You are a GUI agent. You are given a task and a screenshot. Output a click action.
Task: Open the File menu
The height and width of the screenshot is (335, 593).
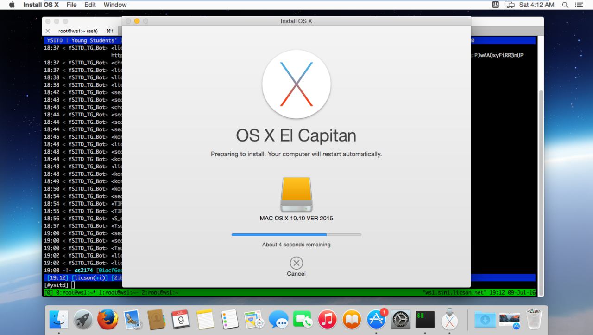tap(71, 5)
